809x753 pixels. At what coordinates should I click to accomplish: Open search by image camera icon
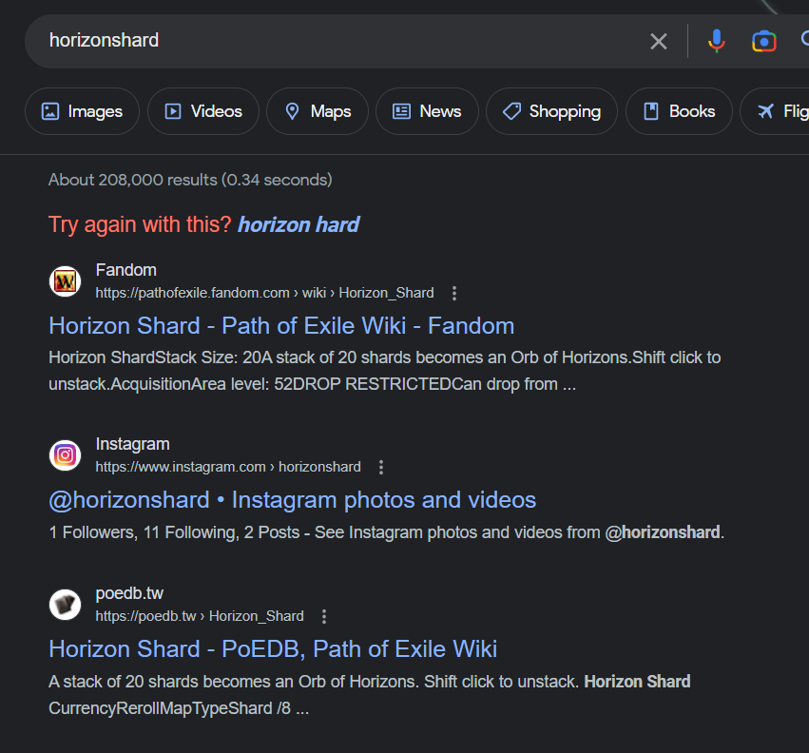pos(763,41)
